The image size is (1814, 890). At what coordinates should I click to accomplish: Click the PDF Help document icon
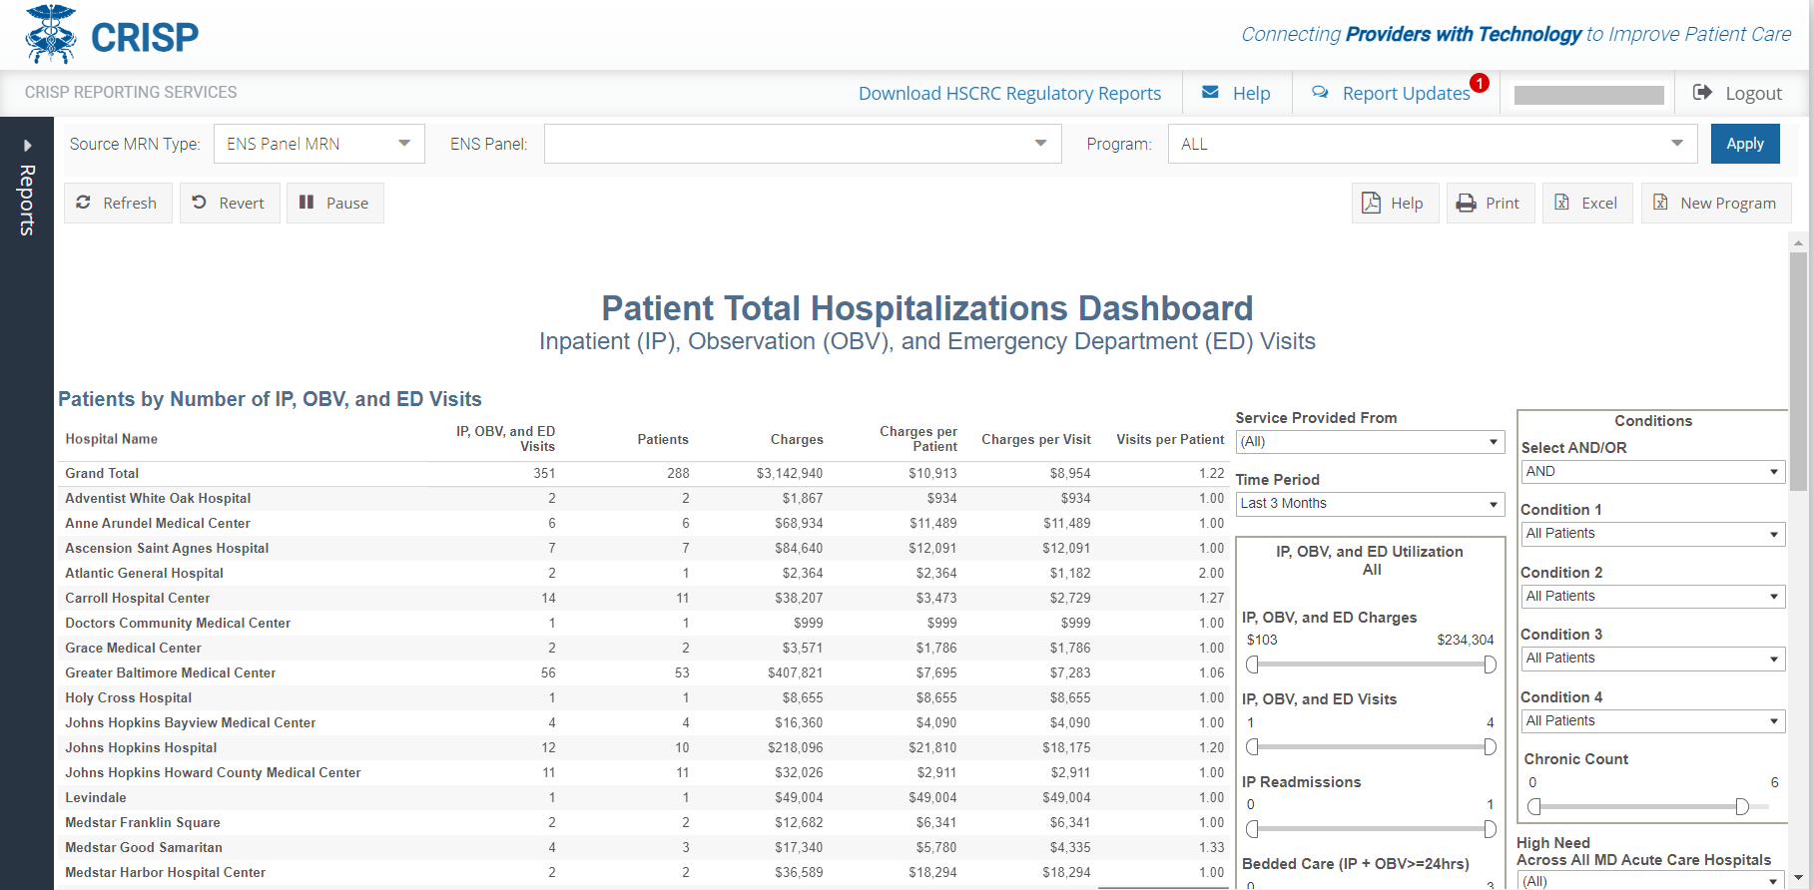1372,203
